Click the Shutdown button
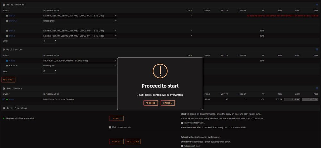321x148 pixels. pos(133,142)
